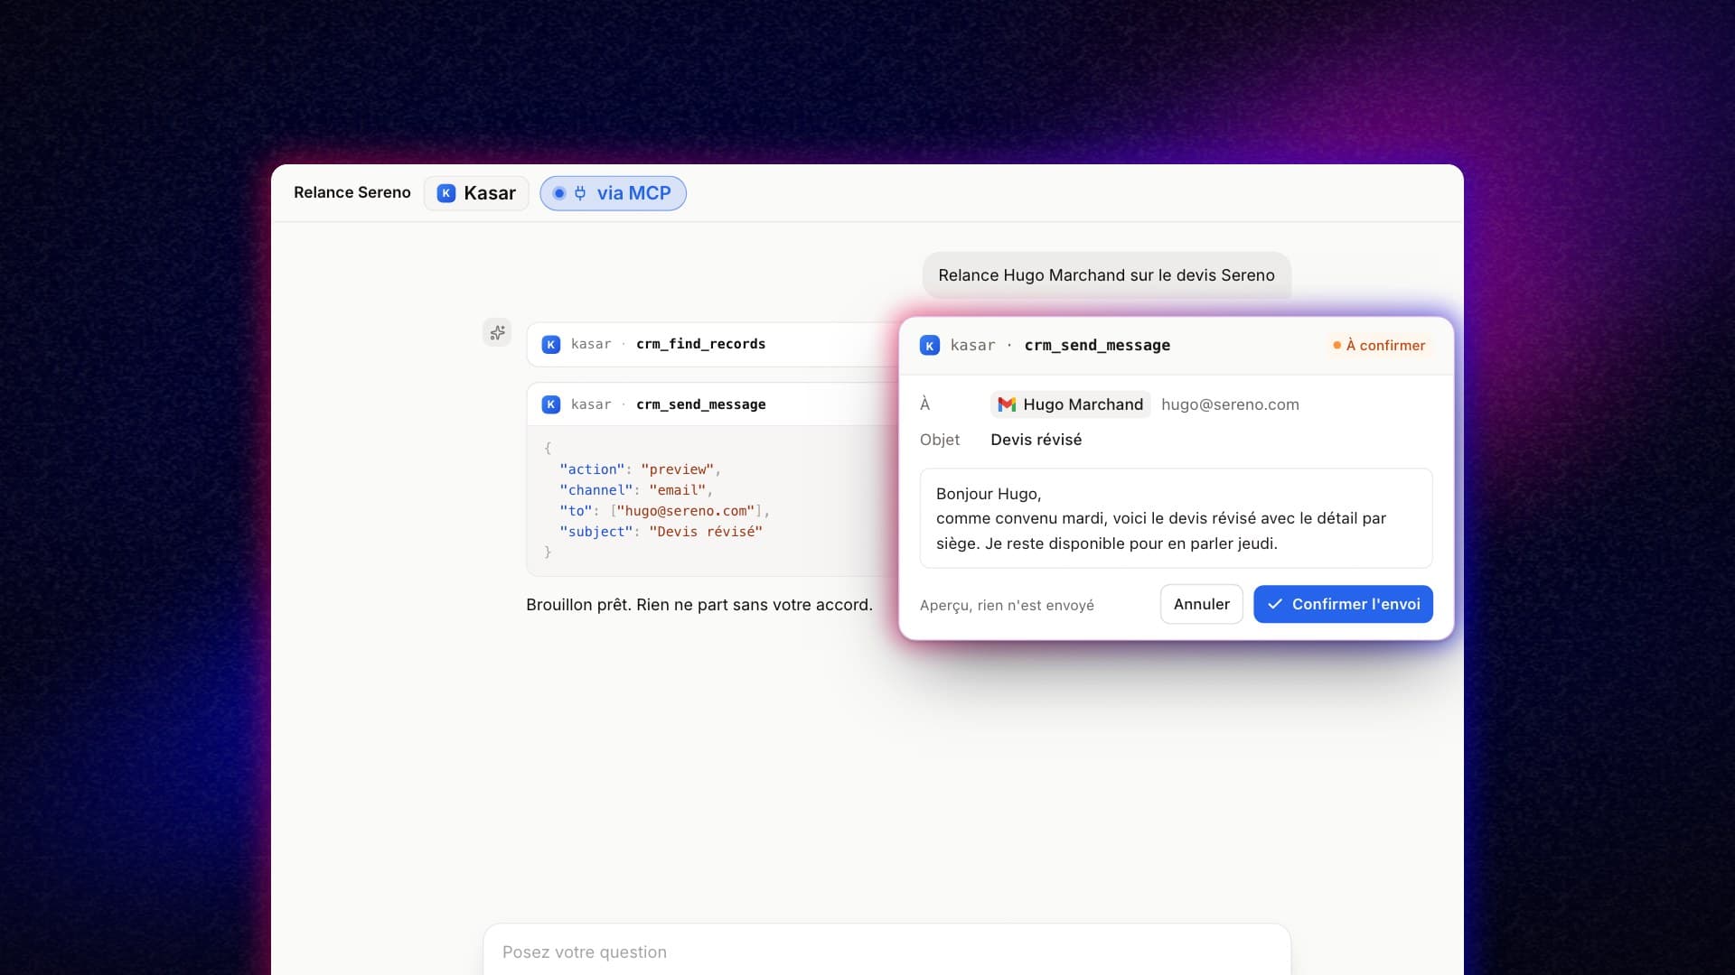Viewport: 1735px width, 975px height.
Task: Click the Gmail icon next to Hugo Marchand
Action: pyautogui.click(x=1007, y=404)
